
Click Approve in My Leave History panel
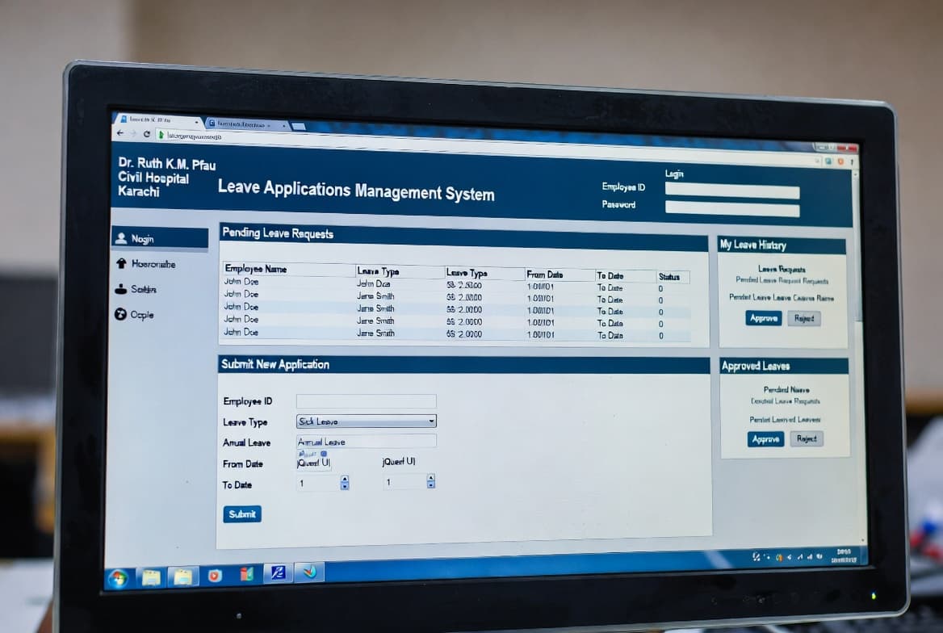(764, 317)
